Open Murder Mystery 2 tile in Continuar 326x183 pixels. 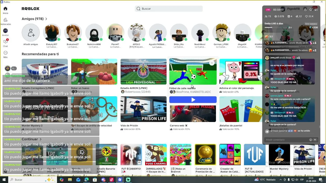coord(279,155)
